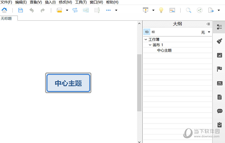Select 中心主题 in the outline tree

pos(164,50)
